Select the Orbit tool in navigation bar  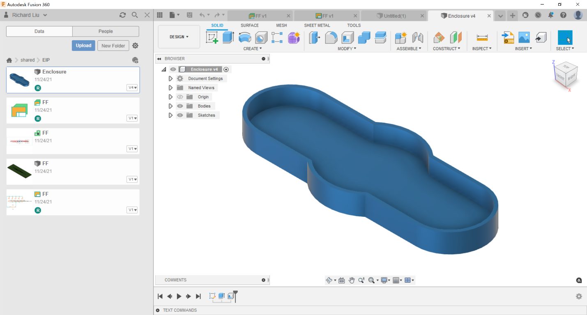[x=329, y=280]
